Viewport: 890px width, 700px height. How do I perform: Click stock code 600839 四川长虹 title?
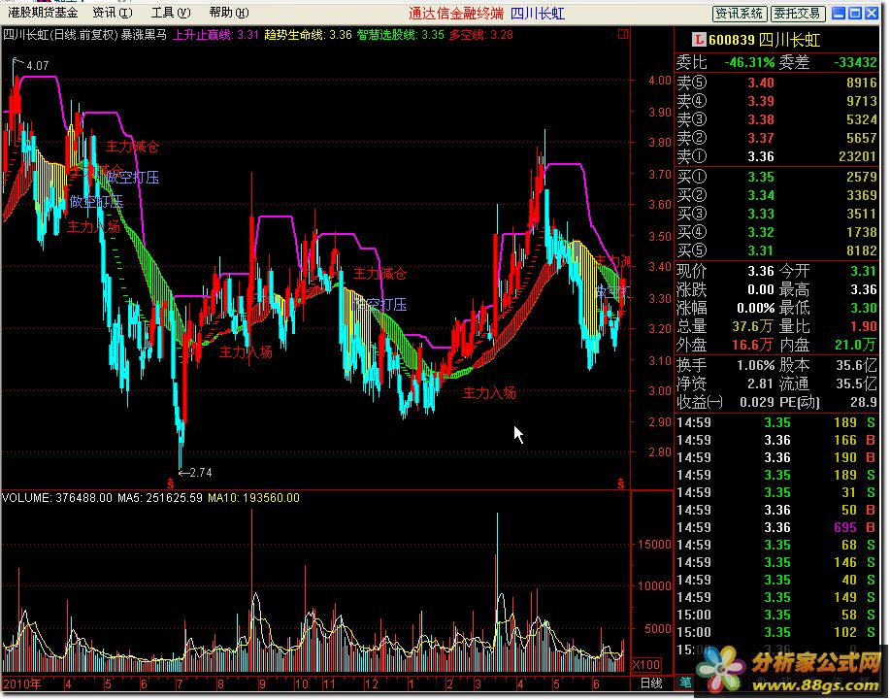pos(764,40)
